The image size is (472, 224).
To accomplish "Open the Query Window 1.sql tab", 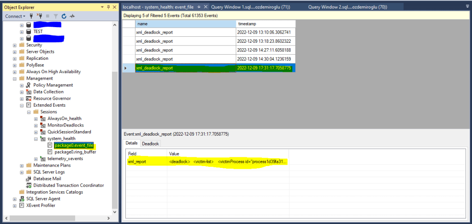I will pos(251,7).
